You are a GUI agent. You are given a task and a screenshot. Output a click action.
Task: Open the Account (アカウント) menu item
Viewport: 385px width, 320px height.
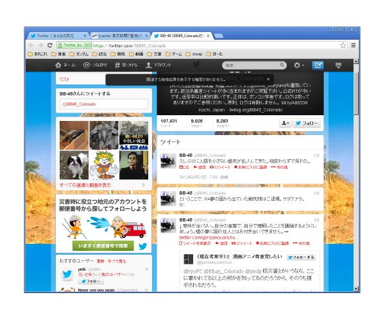pos(158,65)
